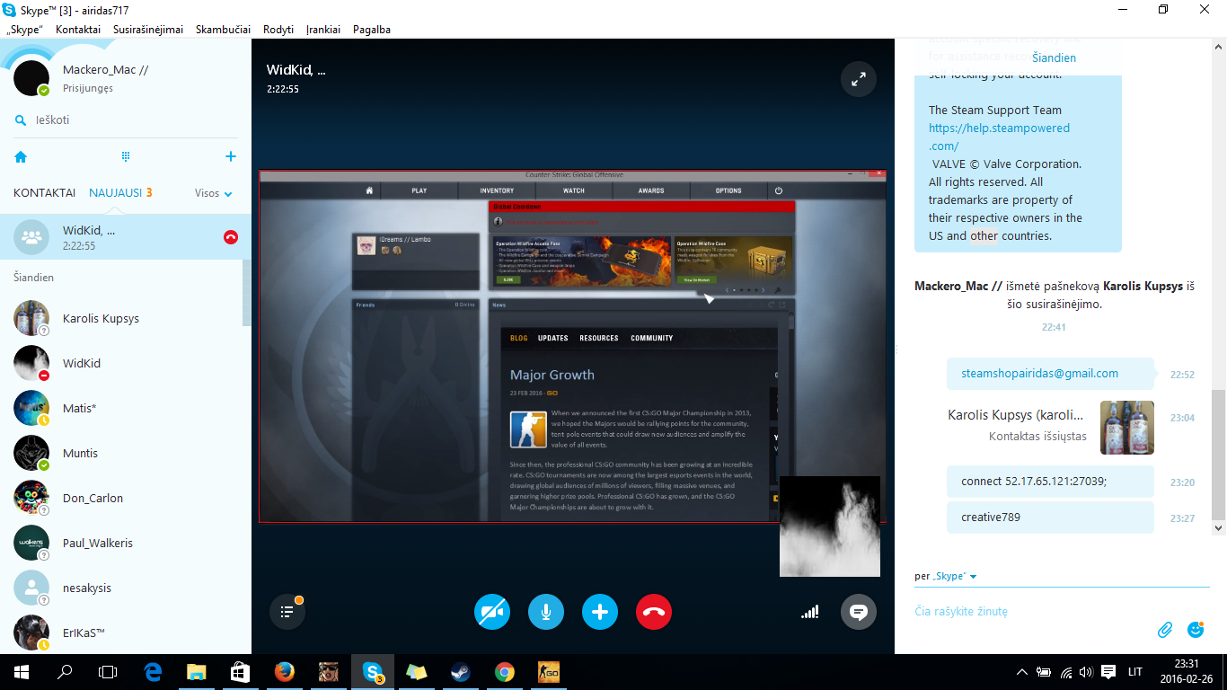Click the search magnifier icon
Image resolution: width=1227 pixels, height=690 pixels.
point(20,120)
